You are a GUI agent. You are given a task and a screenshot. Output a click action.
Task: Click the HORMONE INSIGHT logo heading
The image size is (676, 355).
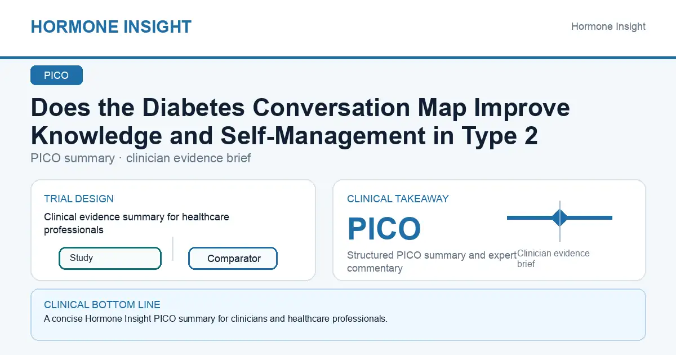click(111, 26)
